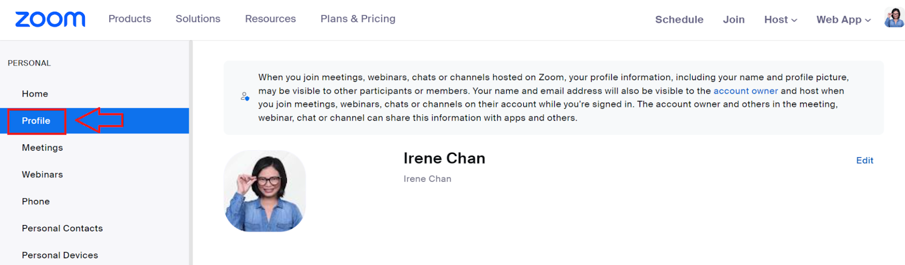
Task: Open the Resources menu
Action: point(270,19)
